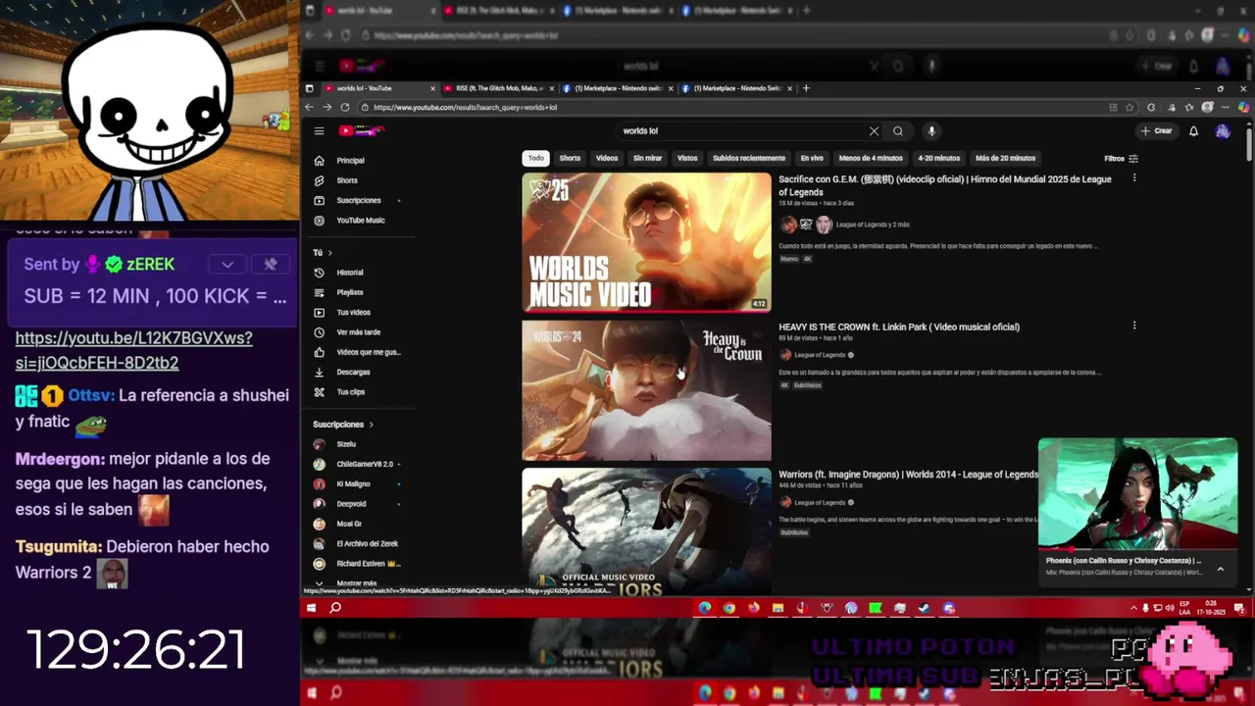Screen dimensions: 1255x706
Task: Click the magnifier search button
Action: point(897,130)
